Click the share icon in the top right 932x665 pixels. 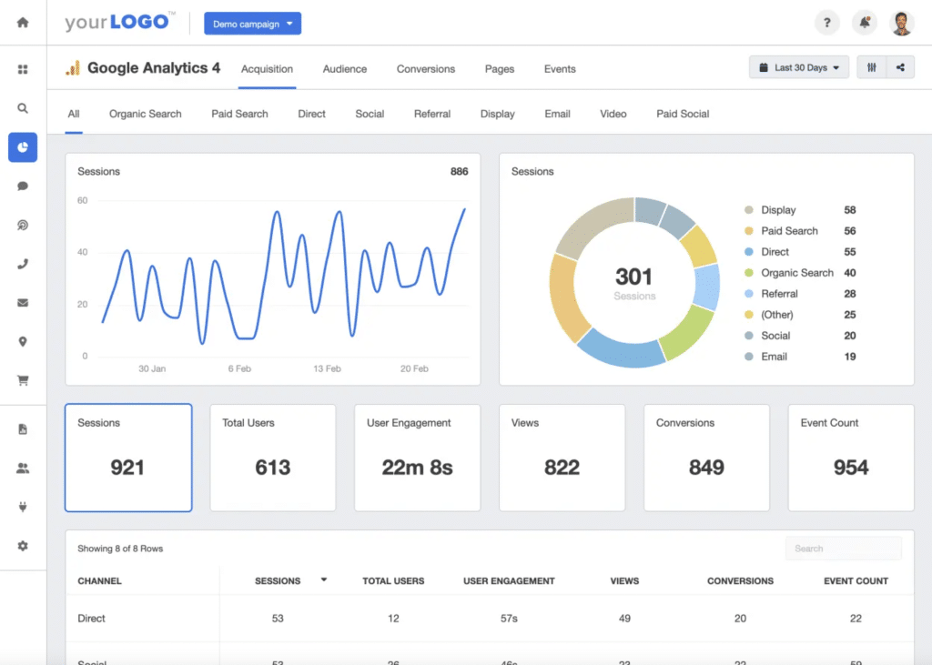[899, 66]
